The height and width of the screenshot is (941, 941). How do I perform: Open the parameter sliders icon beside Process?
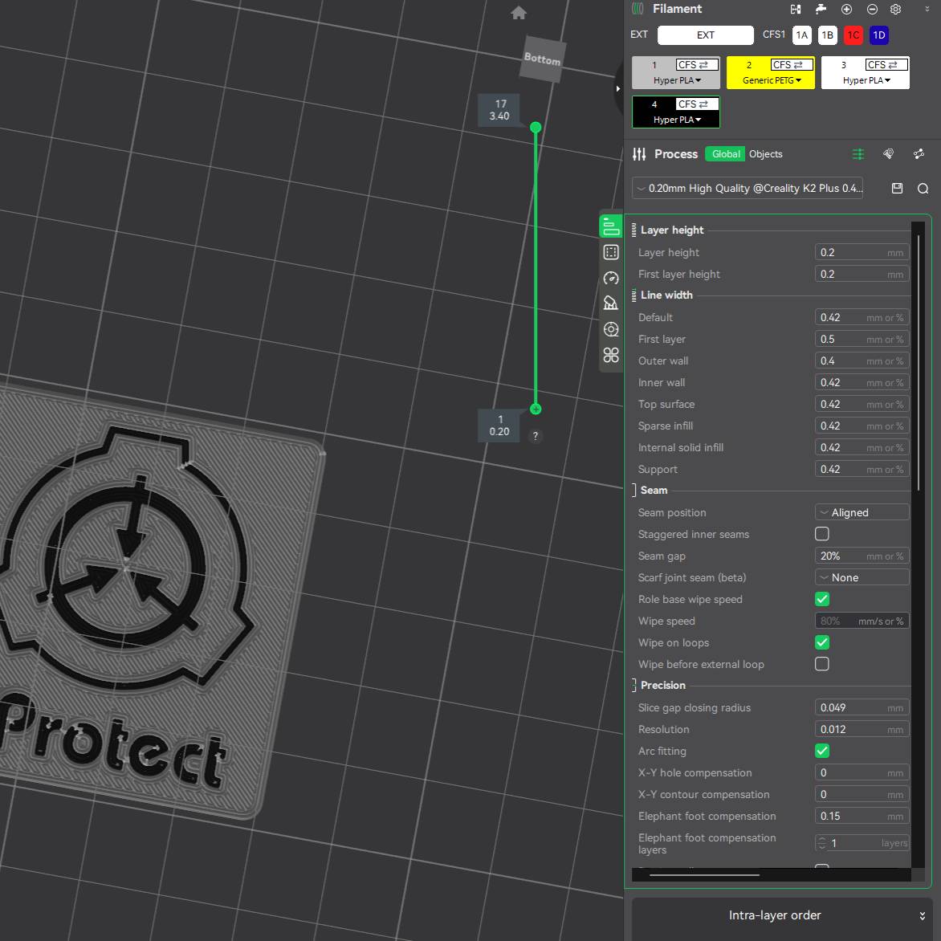(x=858, y=153)
